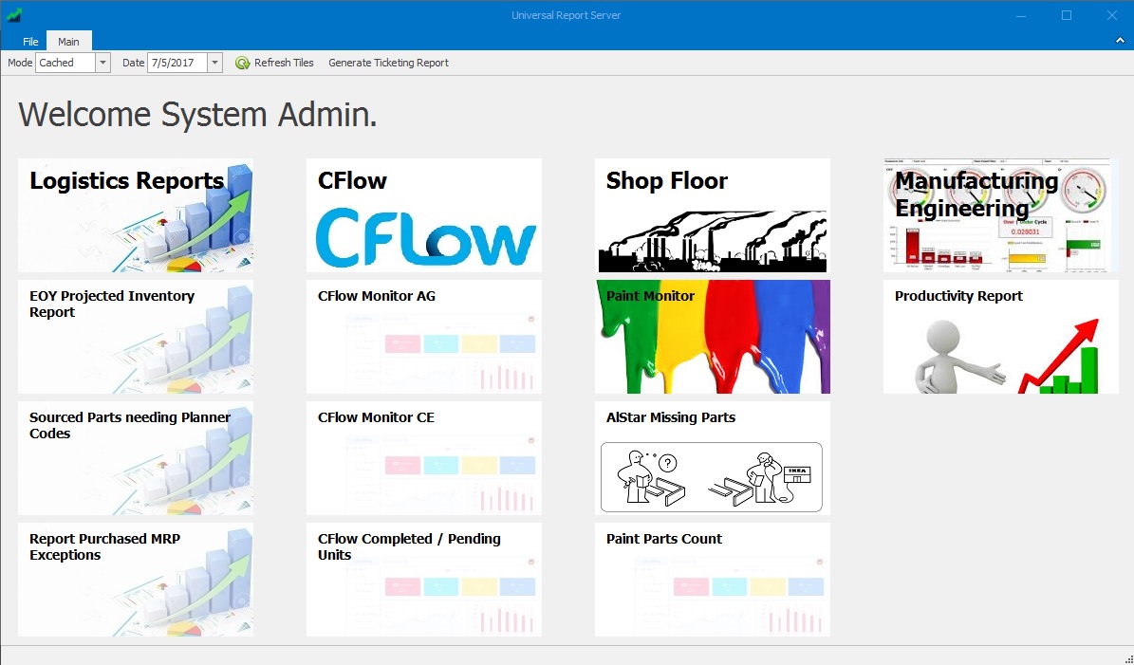1134x665 pixels.
Task: Open the Paint Monitor tile
Action: click(x=713, y=337)
